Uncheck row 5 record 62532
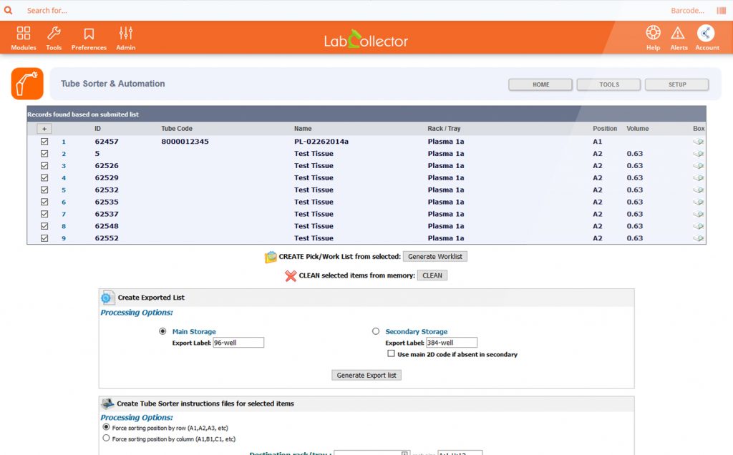The width and height of the screenshot is (733, 455). coord(44,190)
